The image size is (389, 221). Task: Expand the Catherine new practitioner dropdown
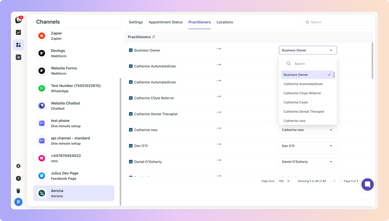point(307,130)
